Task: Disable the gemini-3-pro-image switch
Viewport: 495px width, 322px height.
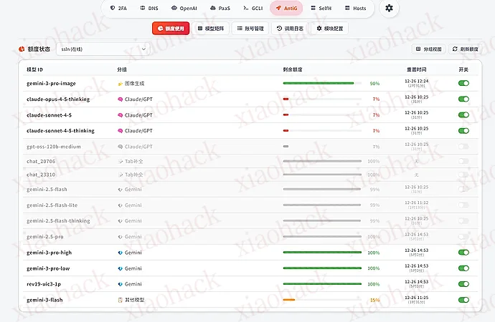Action: point(463,84)
